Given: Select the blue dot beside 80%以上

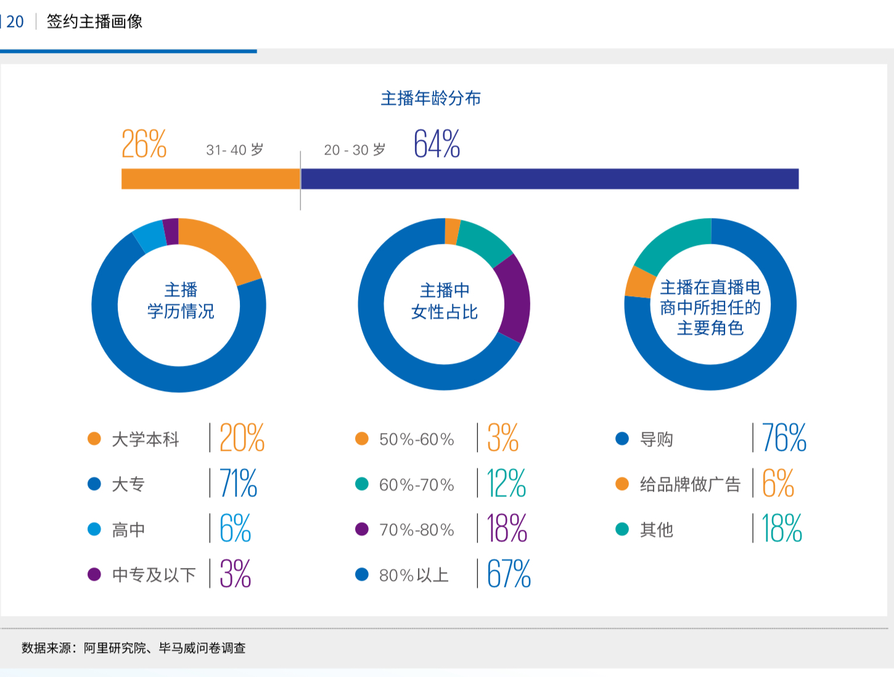Looking at the screenshot, I should pyautogui.click(x=362, y=574).
